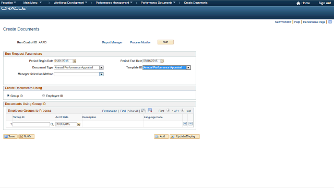
Task: Select the Employee ID radio button
Action: point(44,96)
